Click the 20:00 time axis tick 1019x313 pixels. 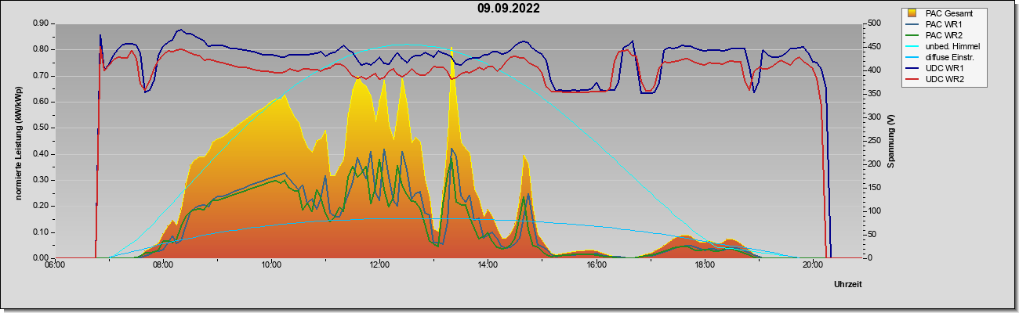click(x=813, y=264)
